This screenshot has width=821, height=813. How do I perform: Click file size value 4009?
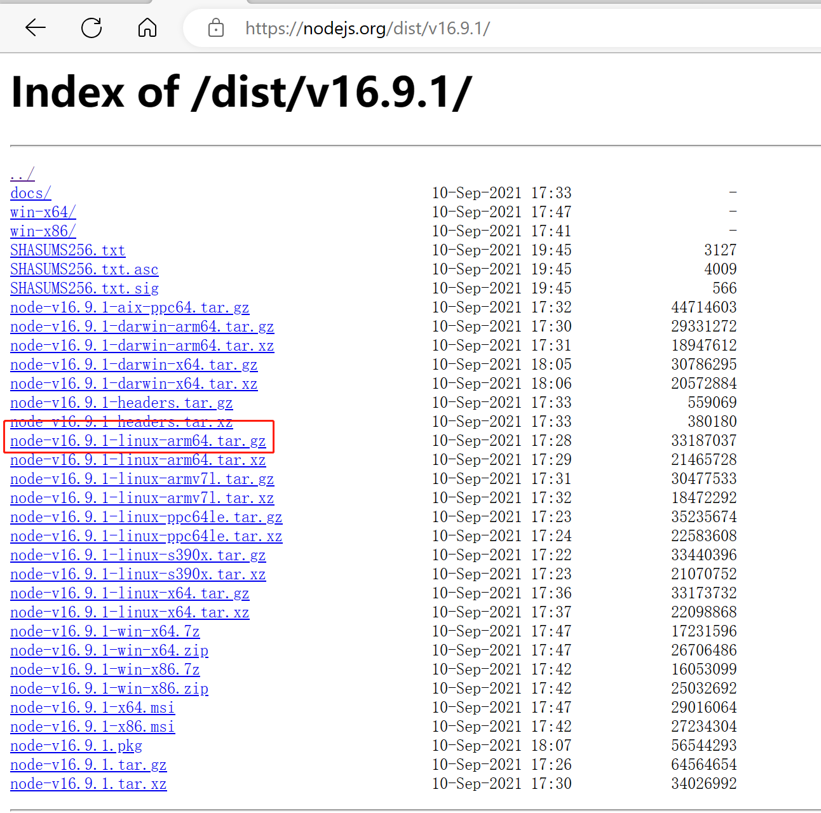pyautogui.click(x=721, y=269)
